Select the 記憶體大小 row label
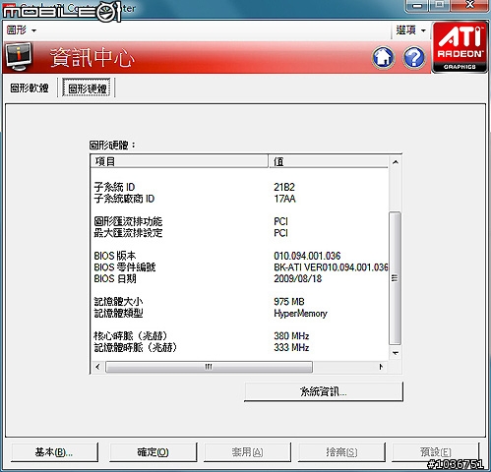This screenshot has height=472, width=491. pos(118,302)
